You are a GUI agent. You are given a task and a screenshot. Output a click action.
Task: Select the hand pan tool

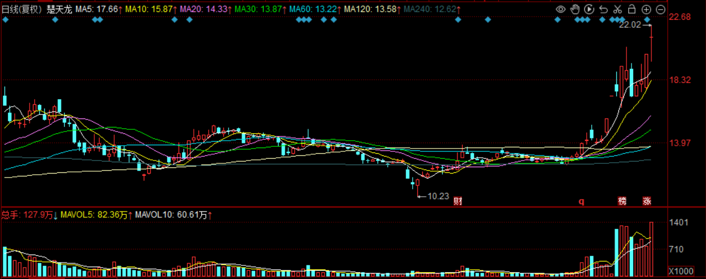(x=575, y=9)
